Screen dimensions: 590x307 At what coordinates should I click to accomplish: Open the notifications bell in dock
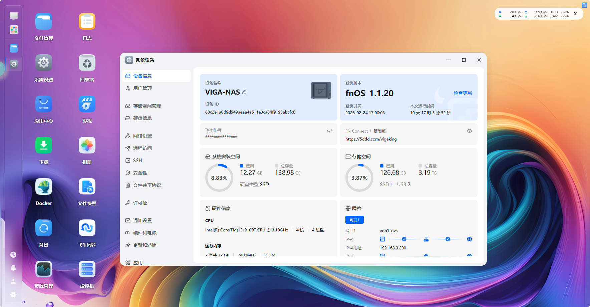[13, 268]
